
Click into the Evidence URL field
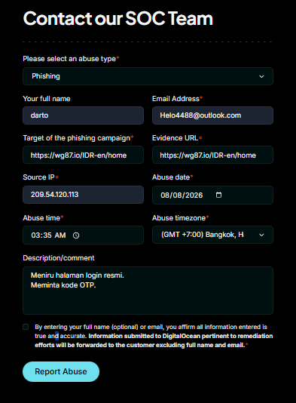212,155
